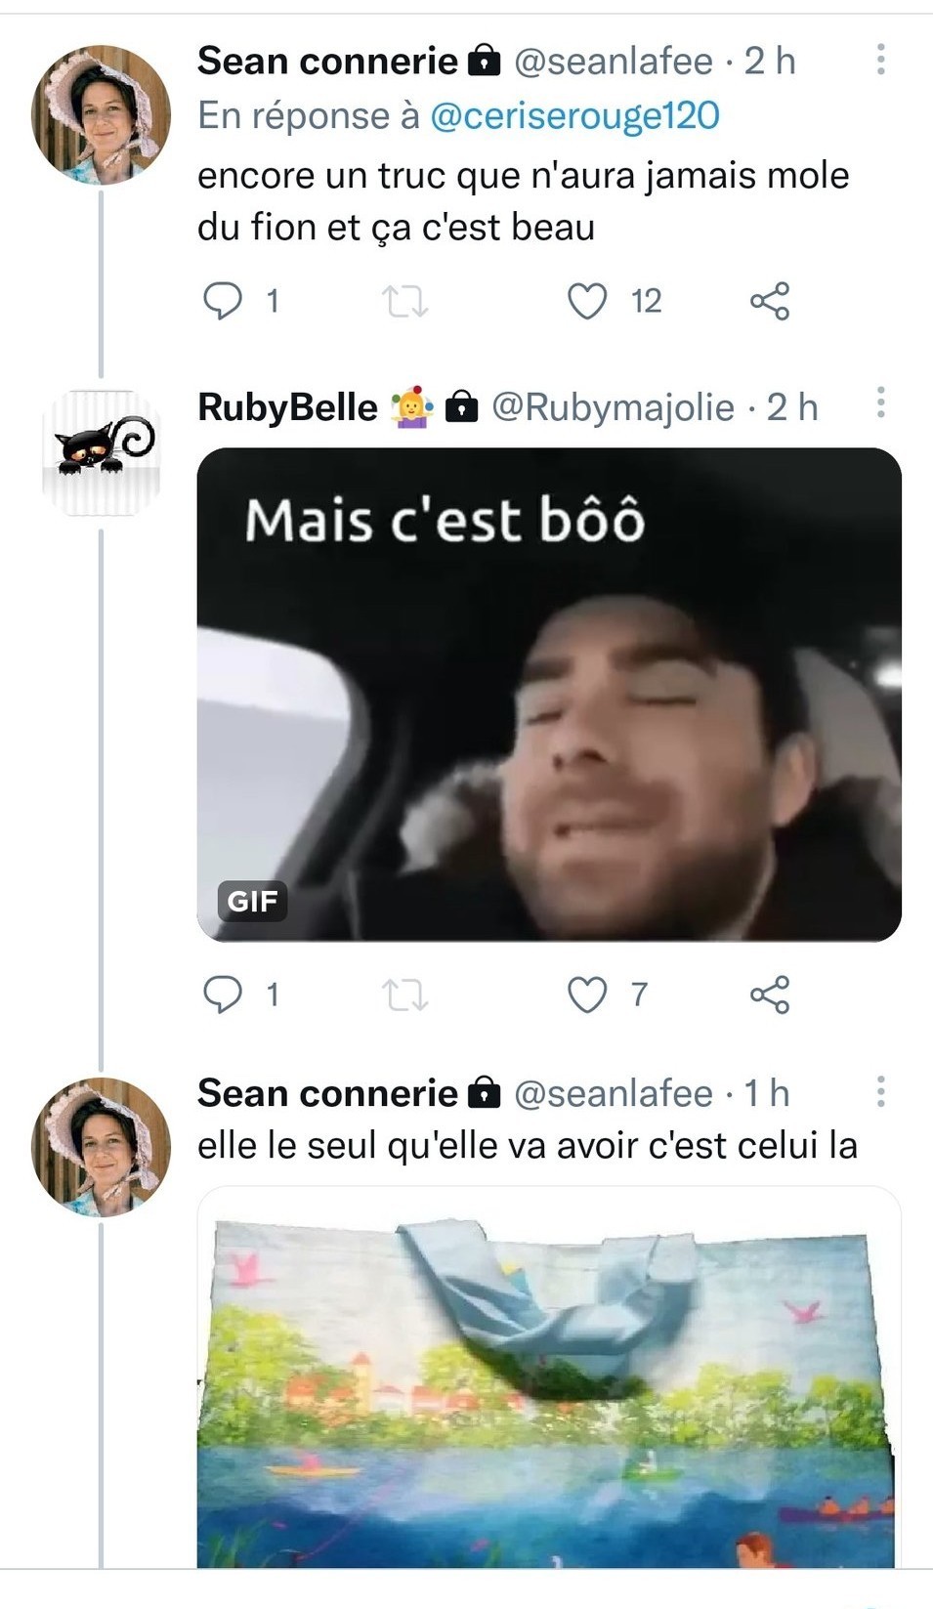Open the lake painting bag image
This screenshot has height=1609, width=933.
pyautogui.click(x=549, y=1387)
